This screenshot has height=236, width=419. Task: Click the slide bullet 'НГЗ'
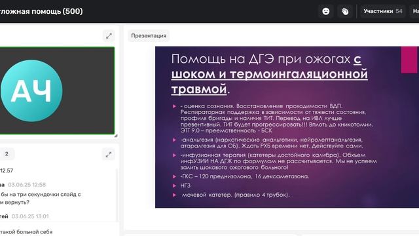point(185,186)
